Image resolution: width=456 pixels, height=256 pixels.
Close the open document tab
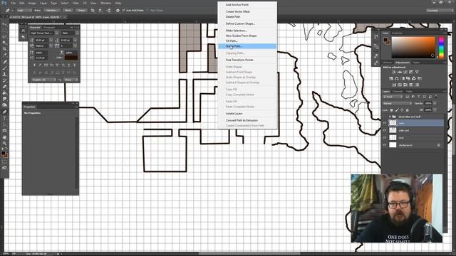(x=65, y=17)
